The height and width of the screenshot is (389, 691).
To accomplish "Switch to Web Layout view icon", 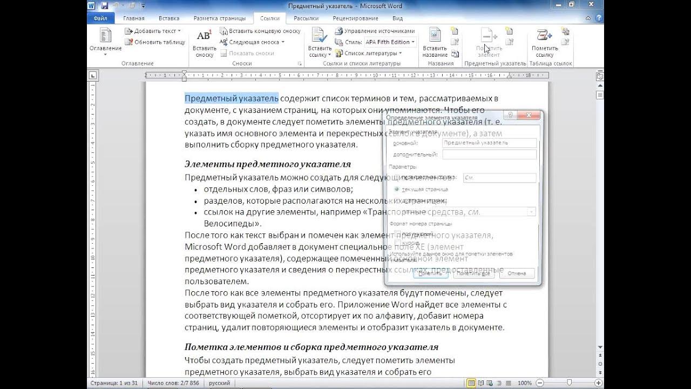I will tap(489, 383).
